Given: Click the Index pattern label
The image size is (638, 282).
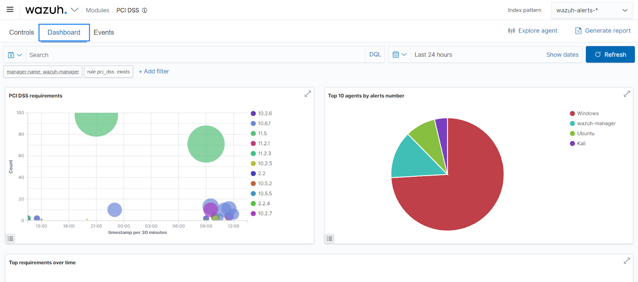Looking at the screenshot, I should click(x=524, y=10).
